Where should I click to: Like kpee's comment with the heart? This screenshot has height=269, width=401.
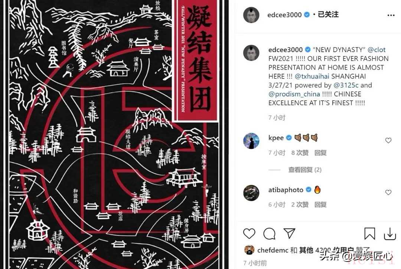click(x=388, y=140)
